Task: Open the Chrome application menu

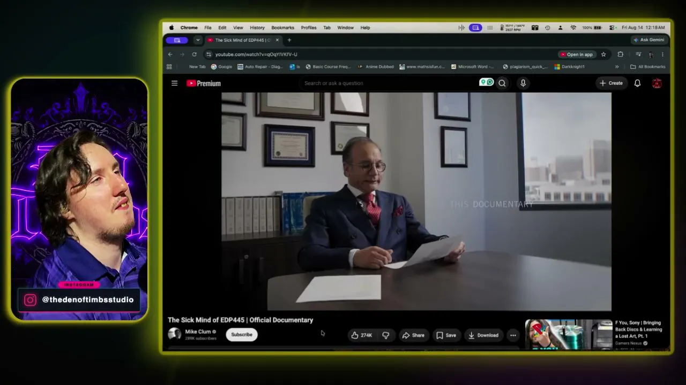Action: pos(189,27)
